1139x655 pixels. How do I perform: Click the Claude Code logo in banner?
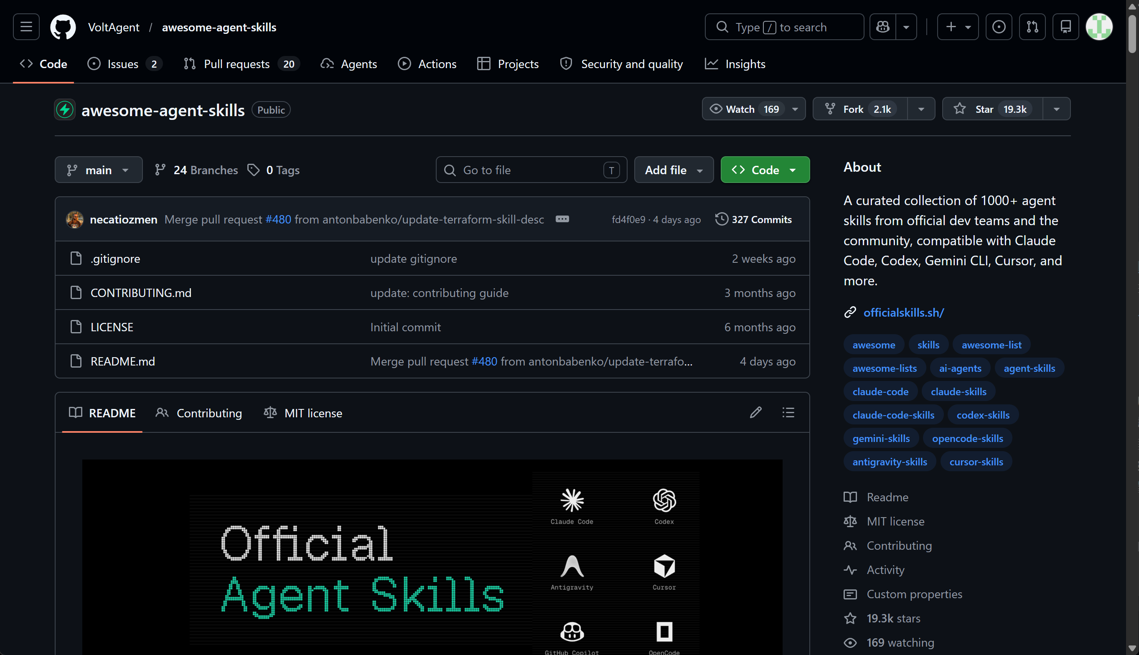572,500
